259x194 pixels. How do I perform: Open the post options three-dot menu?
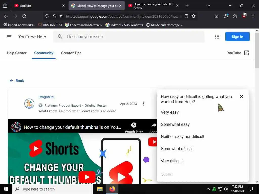click(x=143, y=104)
